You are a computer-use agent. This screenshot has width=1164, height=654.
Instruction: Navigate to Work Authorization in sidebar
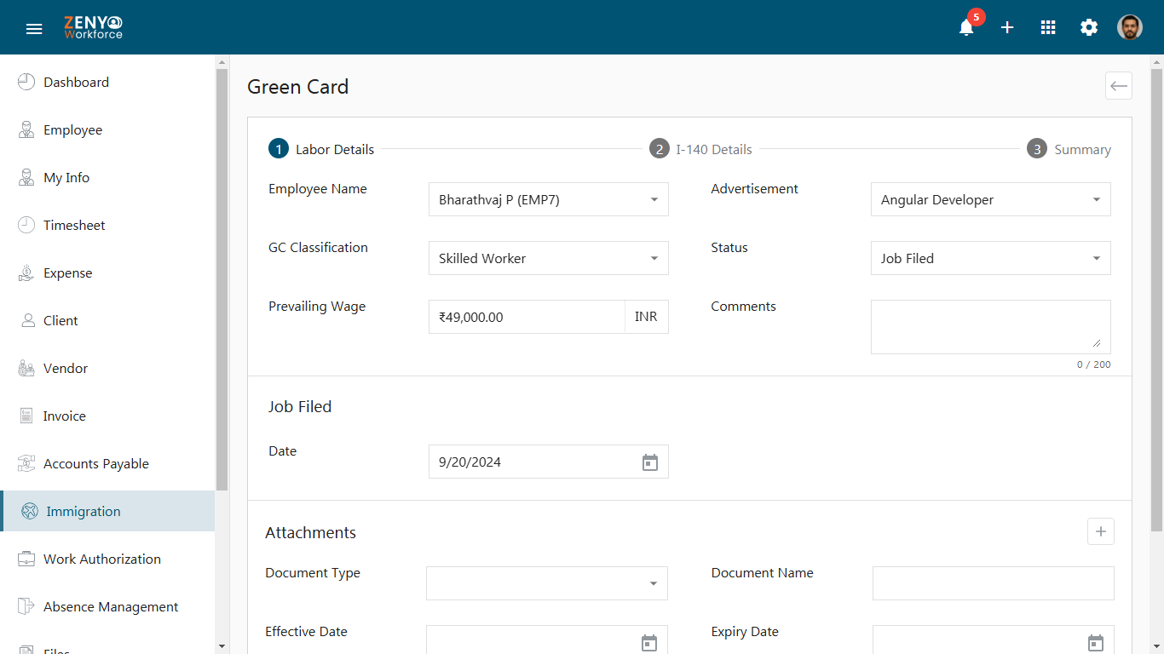coord(101,559)
